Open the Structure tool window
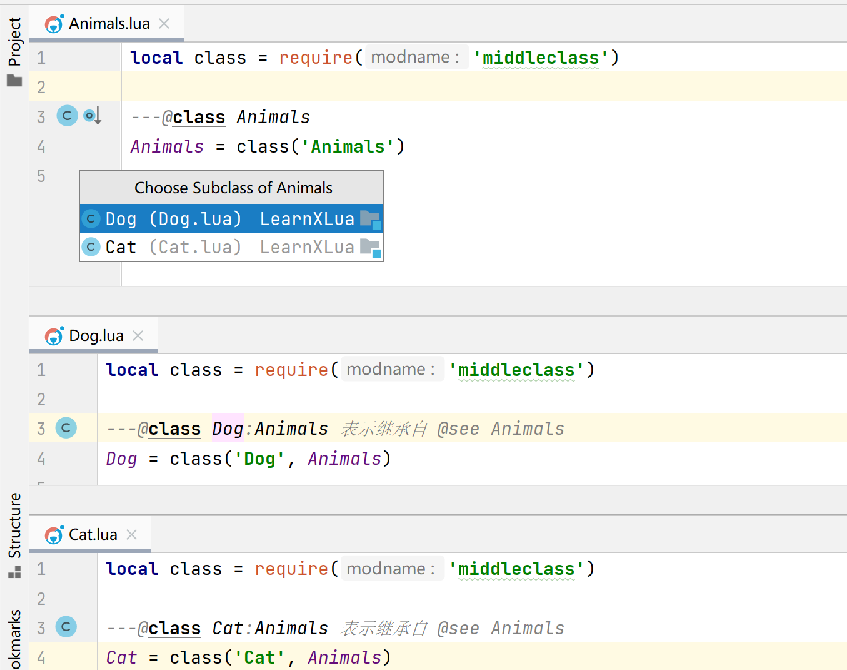 point(14,525)
